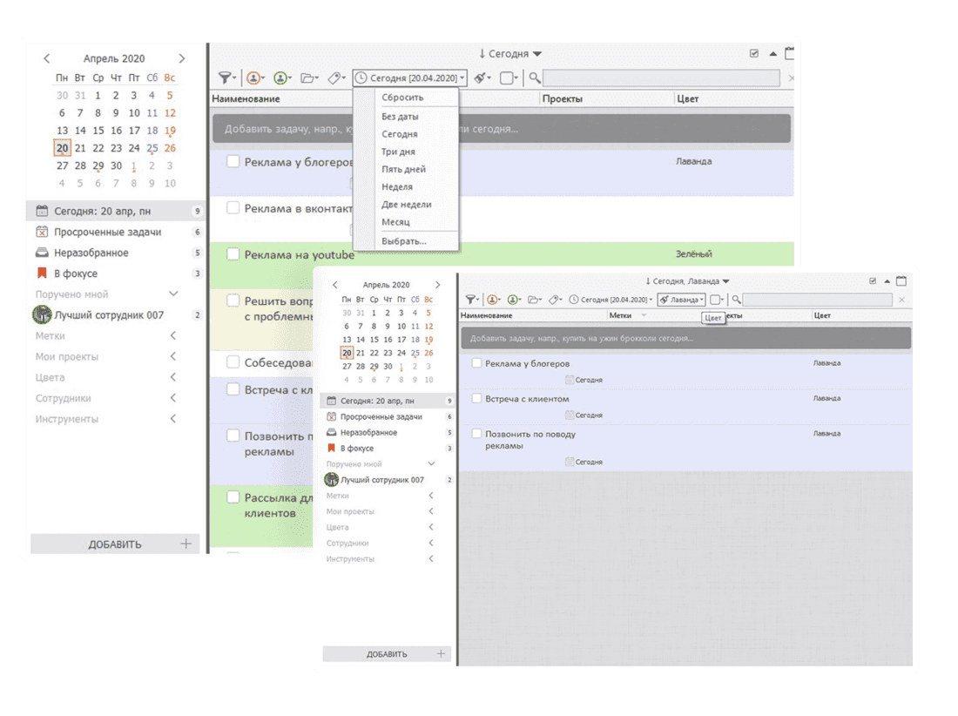Open the tag filter in front window
The height and width of the screenshot is (716, 958).
(556, 300)
